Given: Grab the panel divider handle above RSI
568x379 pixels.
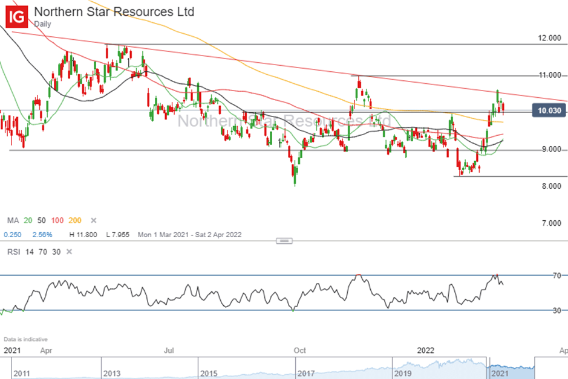Looking at the screenshot, I should pos(284,241).
